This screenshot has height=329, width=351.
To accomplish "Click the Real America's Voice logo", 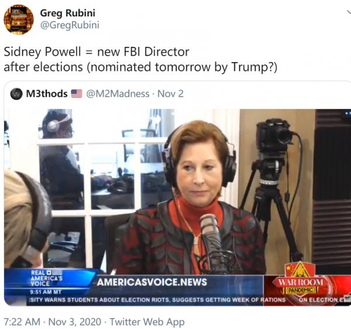I will (x=47, y=278).
